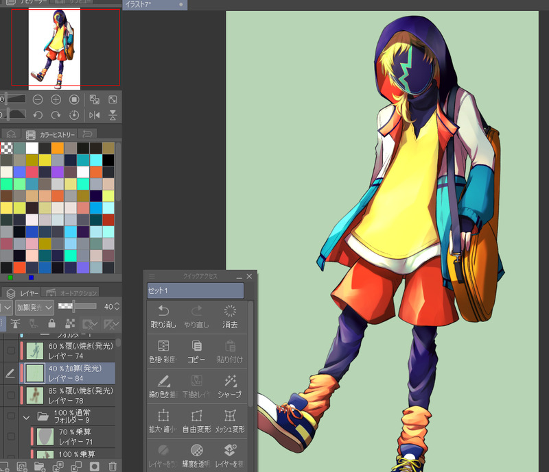Open the Quick Access set dropdown セット1
The image size is (549, 472).
pos(195,290)
